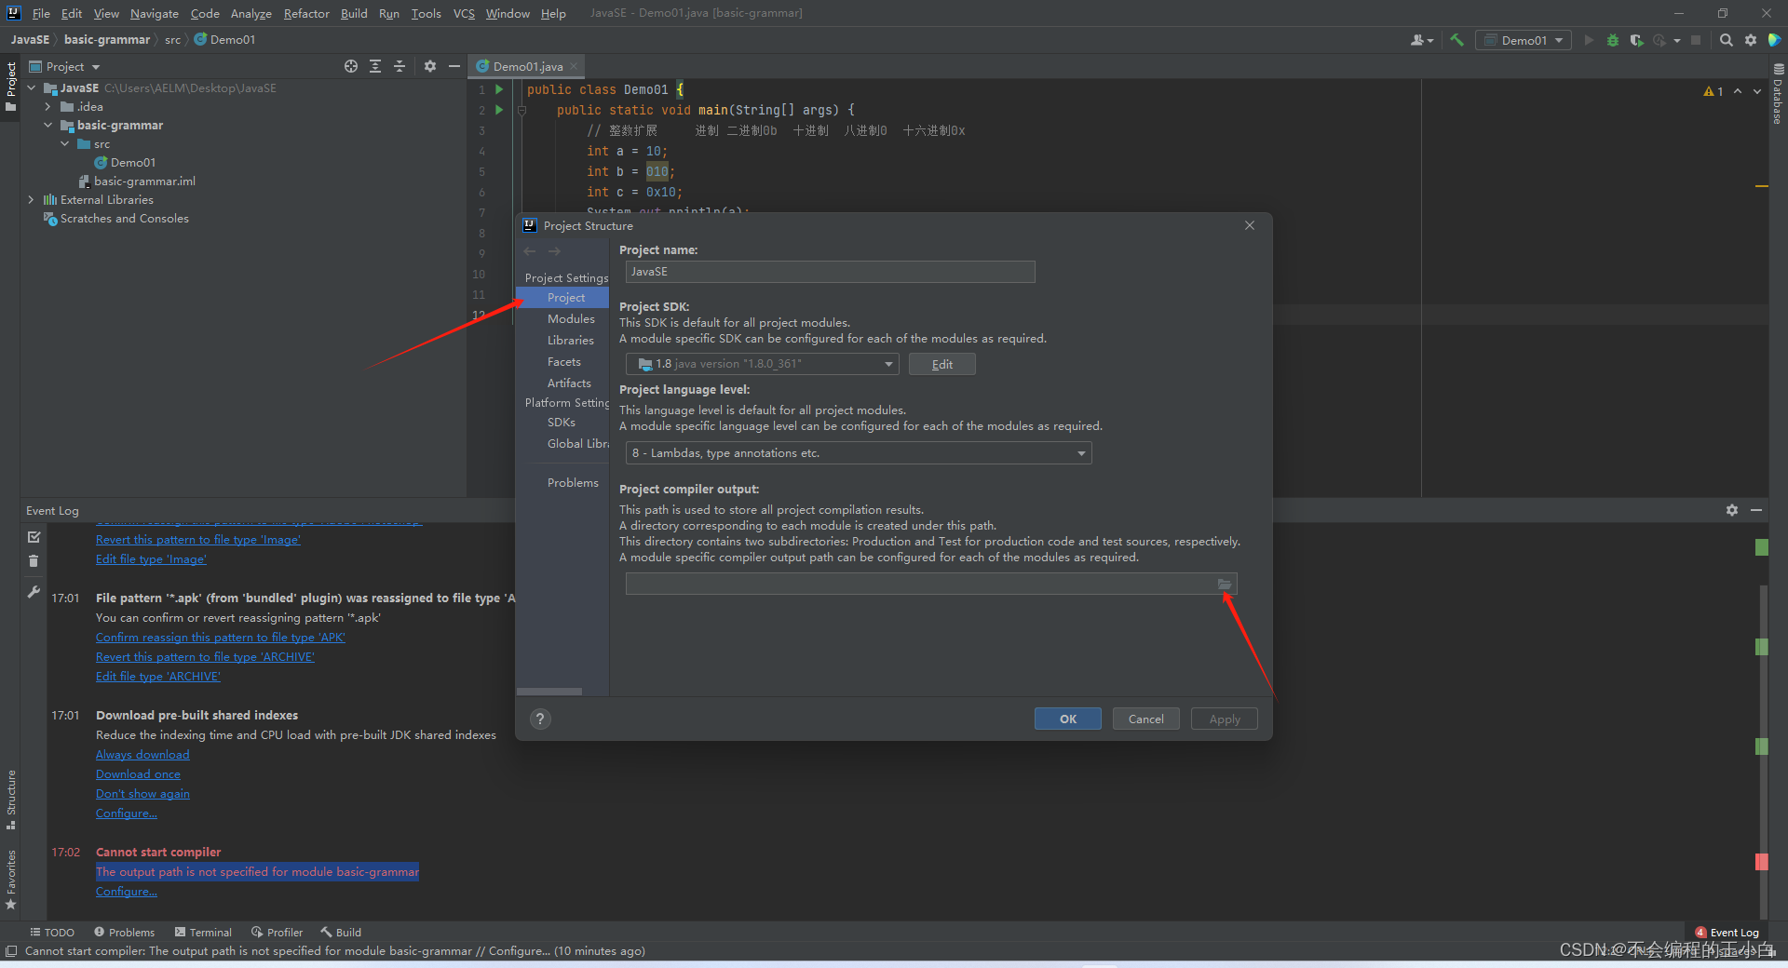The height and width of the screenshot is (968, 1788).
Task: Click the Debug bug icon in toolbar
Action: [x=1613, y=40]
